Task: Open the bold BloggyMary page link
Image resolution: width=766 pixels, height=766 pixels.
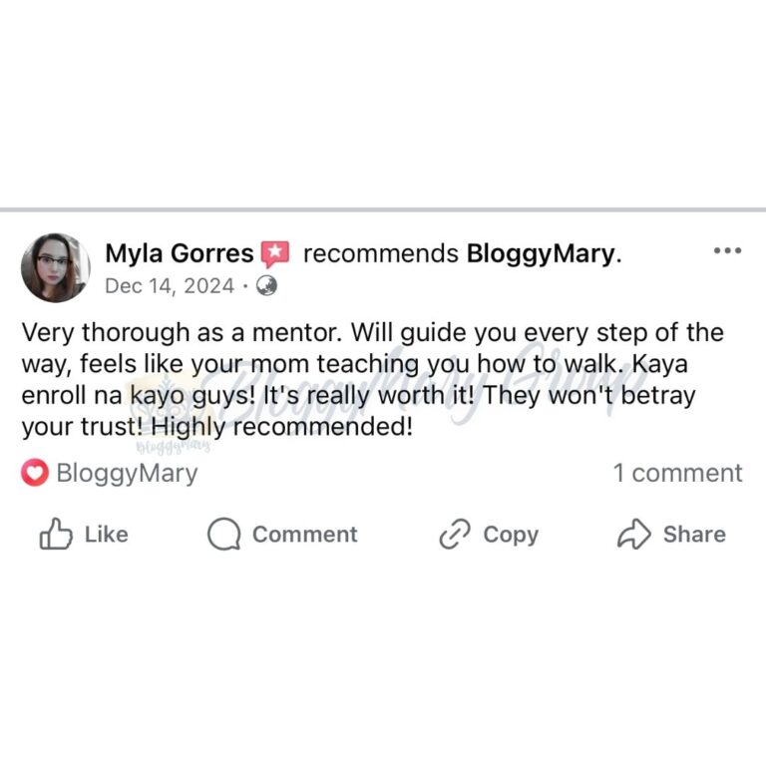Action: tap(541, 254)
